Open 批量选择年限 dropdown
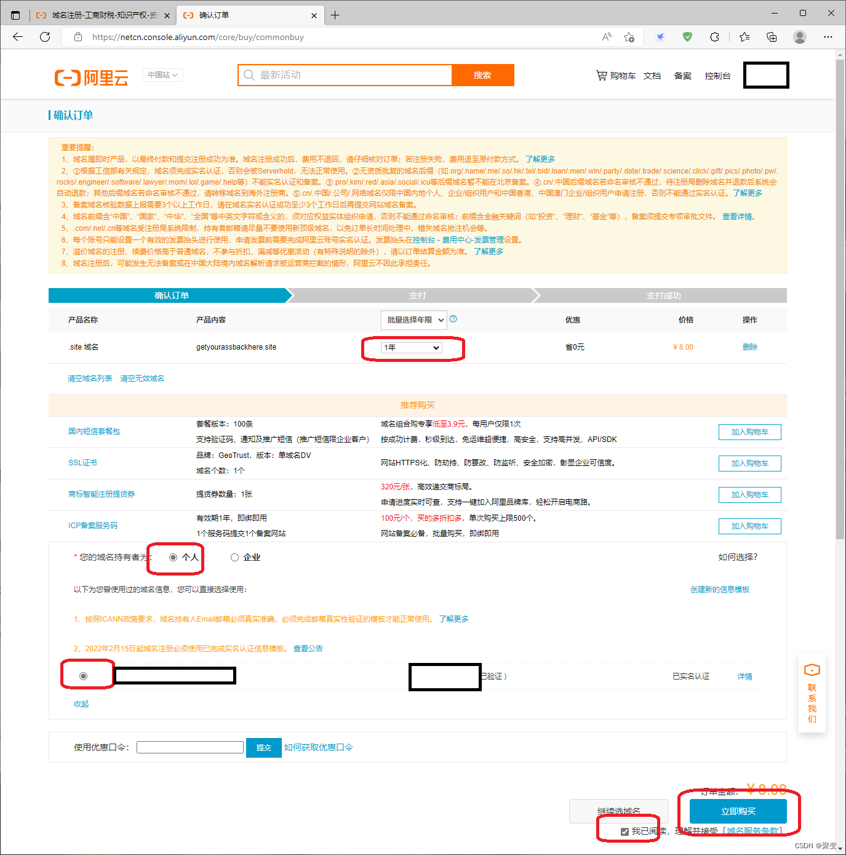846x855 pixels. click(413, 319)
